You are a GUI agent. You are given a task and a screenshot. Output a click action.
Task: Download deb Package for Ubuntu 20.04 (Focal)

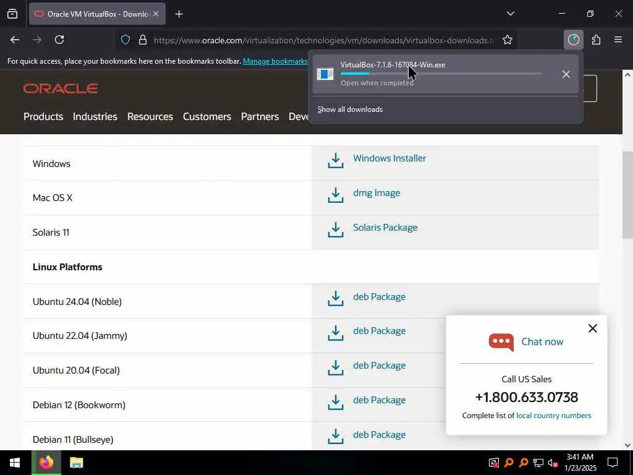379,366
